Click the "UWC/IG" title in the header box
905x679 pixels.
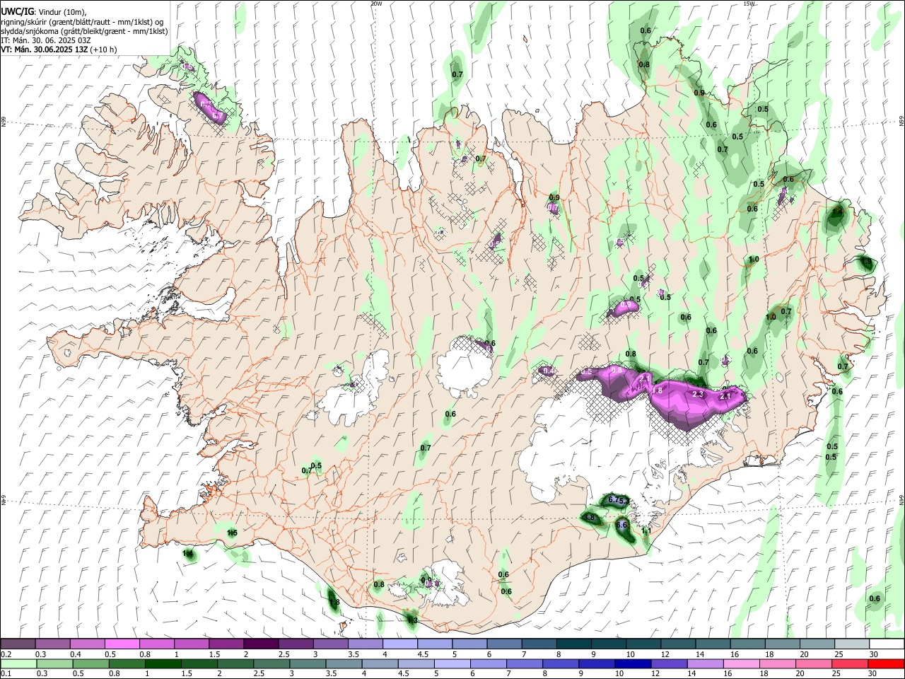pos(16,11)
